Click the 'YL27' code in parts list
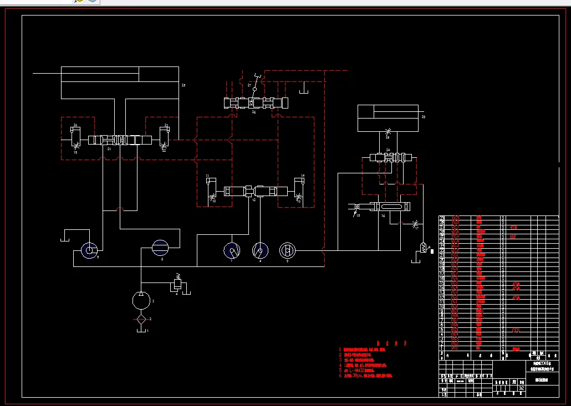The width and height of the screenshot is (571, 406). point(455,228)
